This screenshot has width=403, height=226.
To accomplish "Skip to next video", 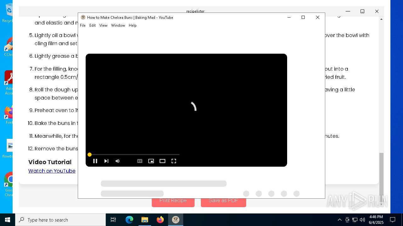I will tap(106, 161).
